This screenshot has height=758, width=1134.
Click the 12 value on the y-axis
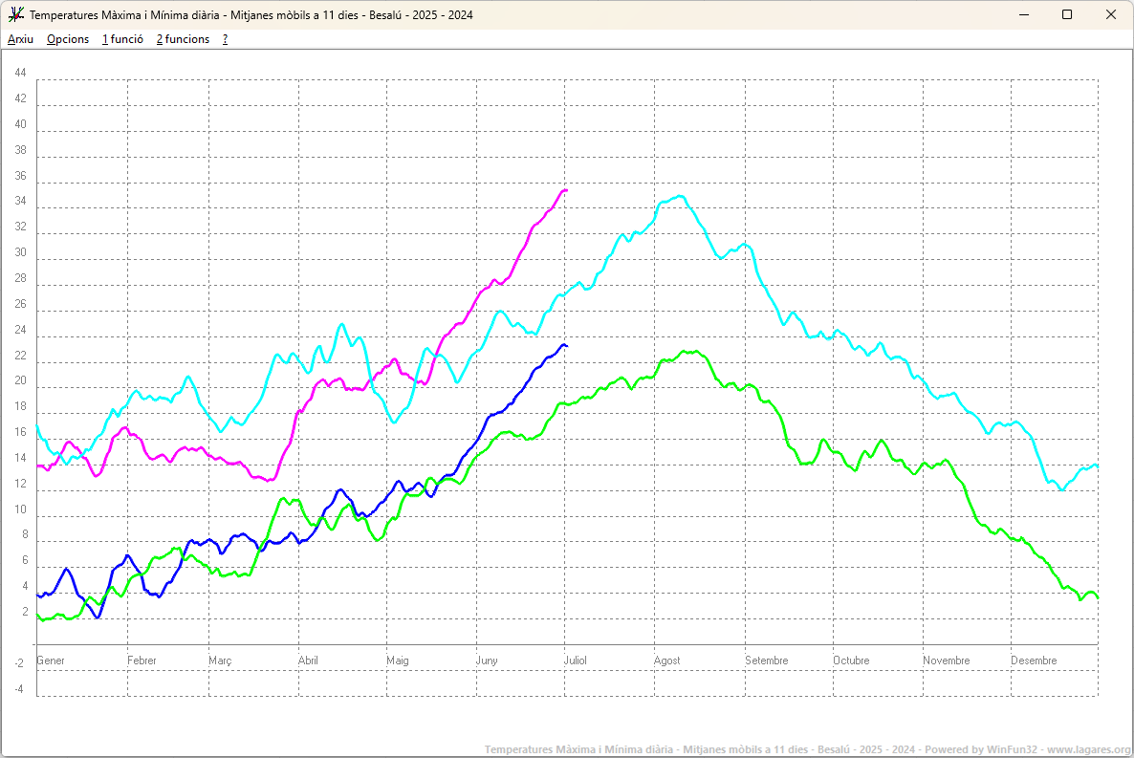click(x=20, y=484)
